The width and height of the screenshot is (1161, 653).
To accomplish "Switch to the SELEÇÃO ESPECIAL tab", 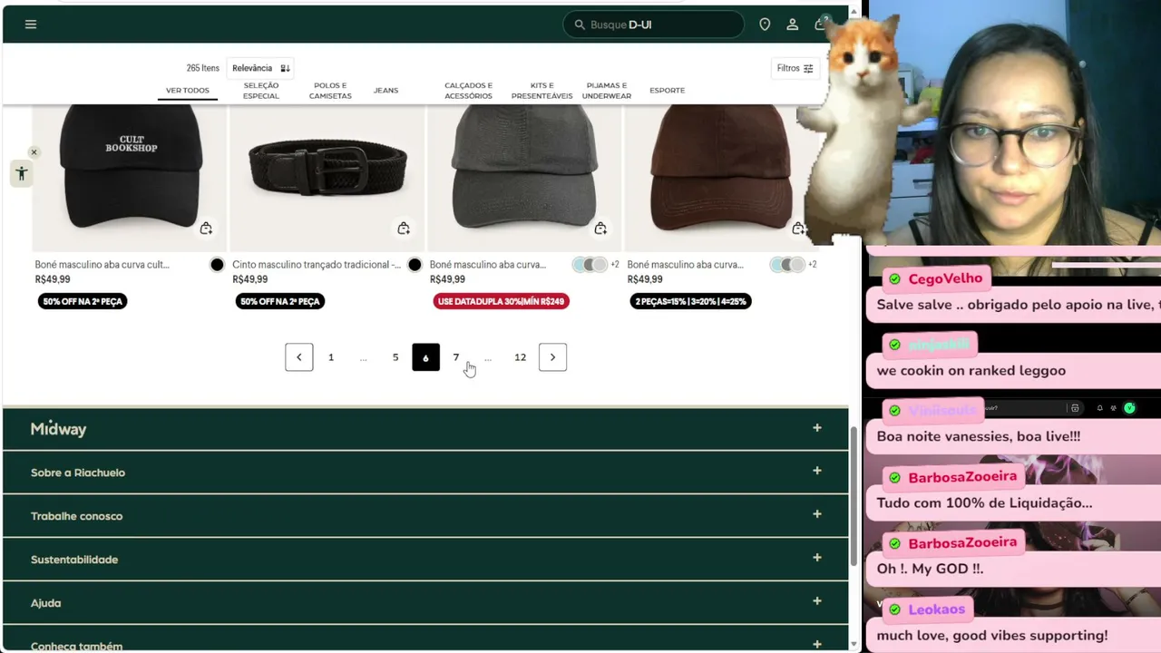I will pos(261,91).
